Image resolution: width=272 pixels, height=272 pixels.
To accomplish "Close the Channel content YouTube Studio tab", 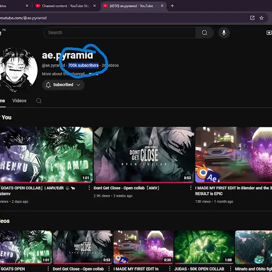I will point(95,6).
